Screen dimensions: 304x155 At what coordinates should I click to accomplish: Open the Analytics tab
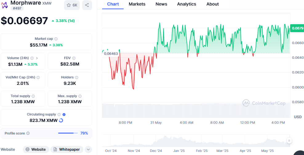[186, 4]
